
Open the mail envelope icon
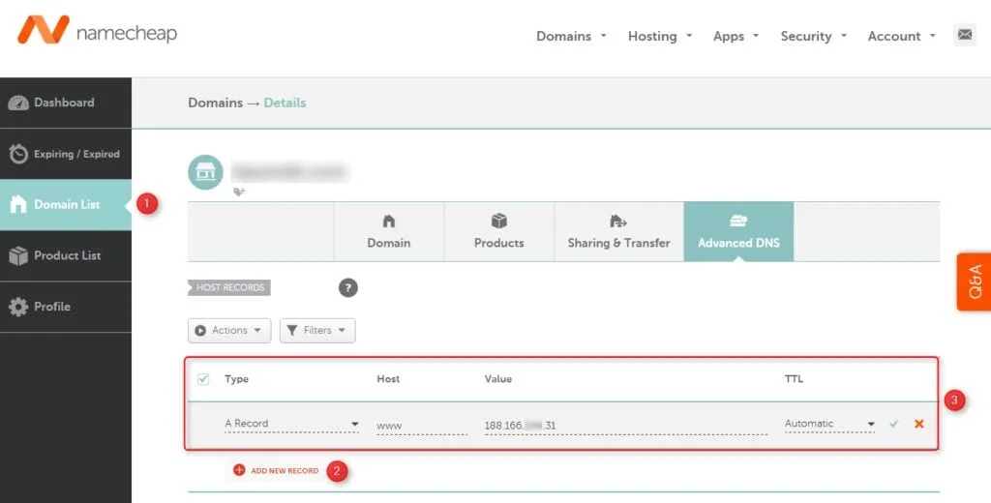(x=965, y=35)
